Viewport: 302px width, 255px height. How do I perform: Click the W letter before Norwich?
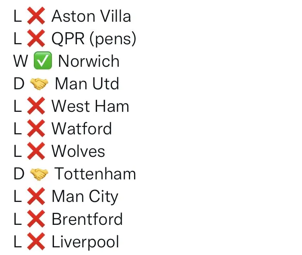pyautogui.click(x=21, y=61)
